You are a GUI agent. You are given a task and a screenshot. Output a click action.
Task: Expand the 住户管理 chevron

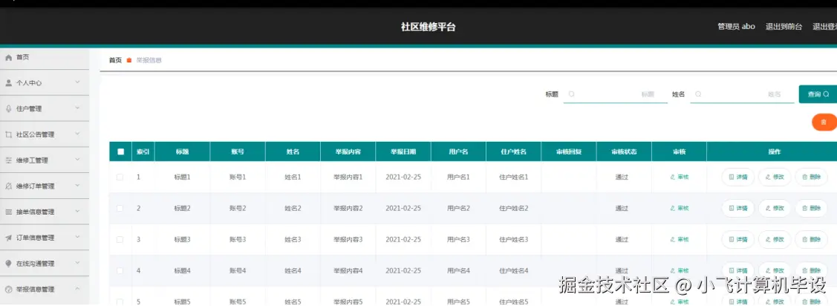tap(77, 108)
